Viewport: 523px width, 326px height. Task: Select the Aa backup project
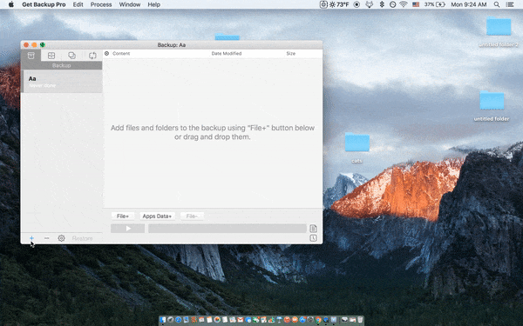[x=62, y=82]
